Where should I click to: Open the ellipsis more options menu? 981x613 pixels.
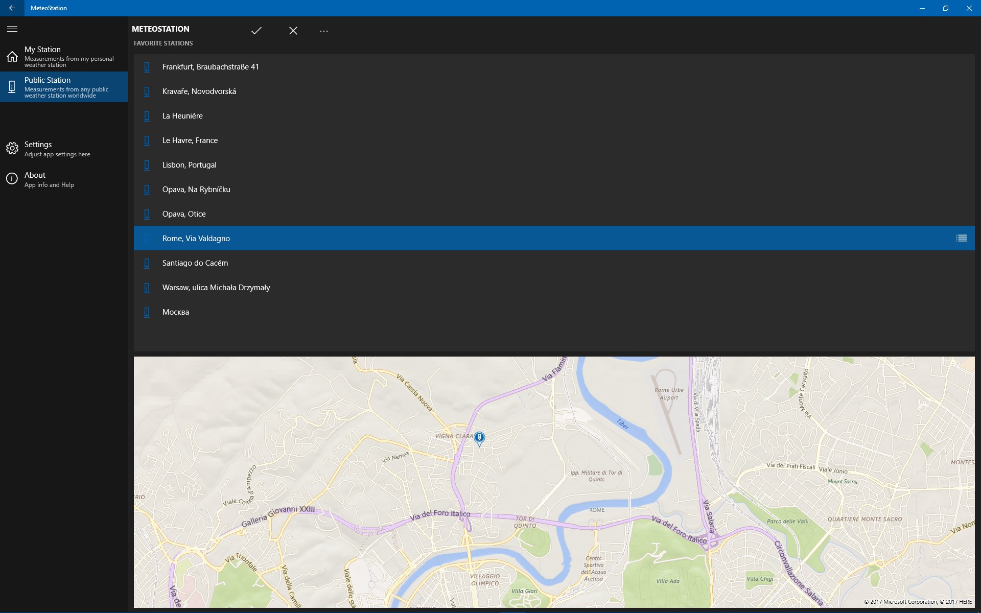[324, 32]
